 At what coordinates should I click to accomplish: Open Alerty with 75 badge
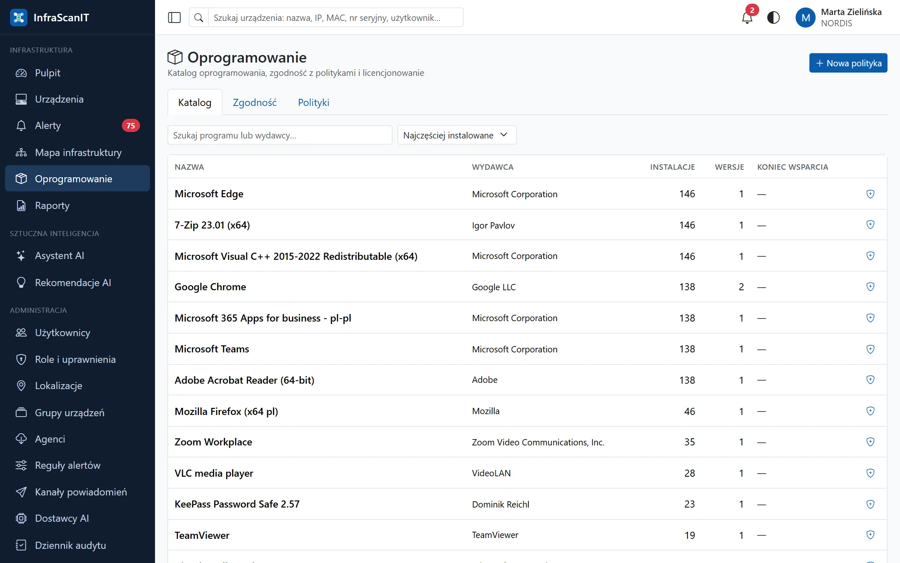point(77,126)
